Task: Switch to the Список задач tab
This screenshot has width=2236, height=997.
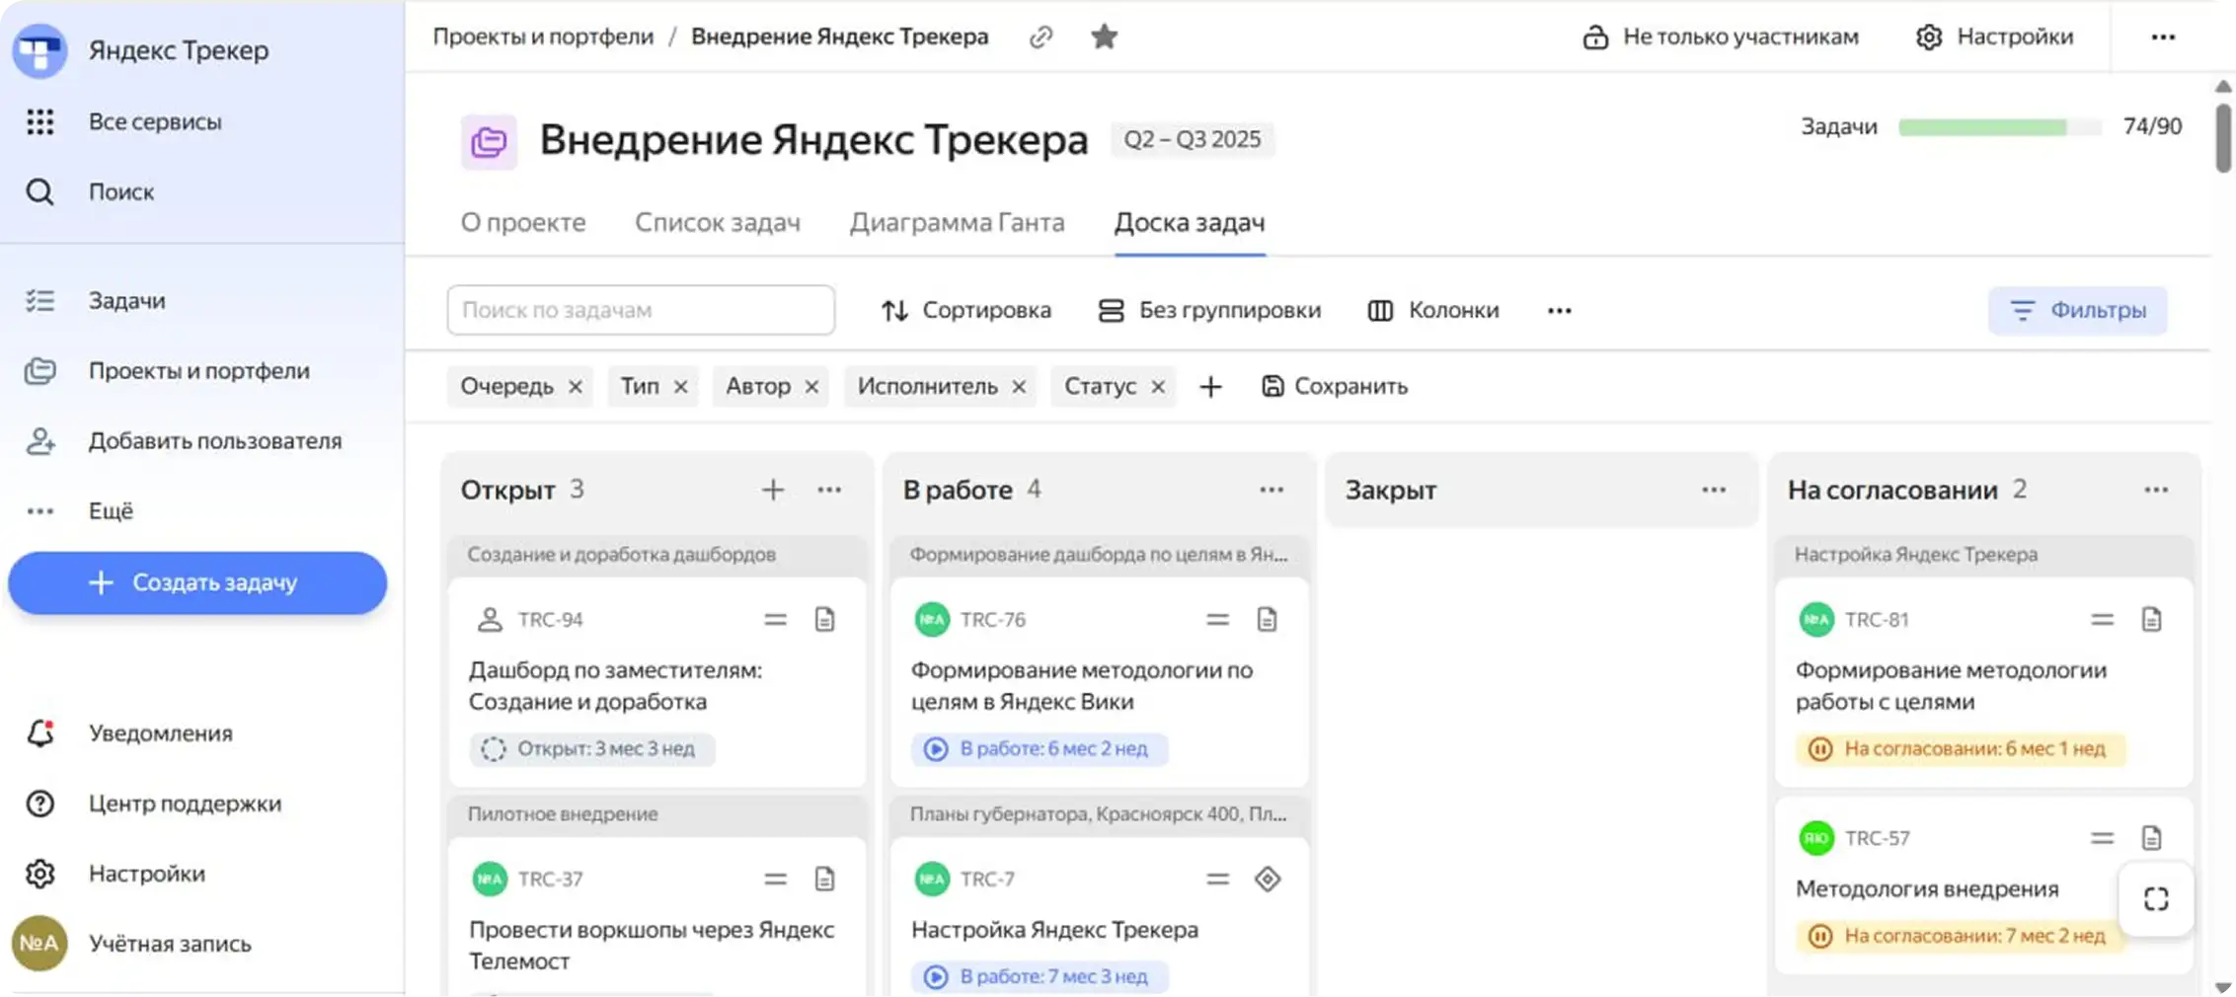Action: [x=717, y=223]
